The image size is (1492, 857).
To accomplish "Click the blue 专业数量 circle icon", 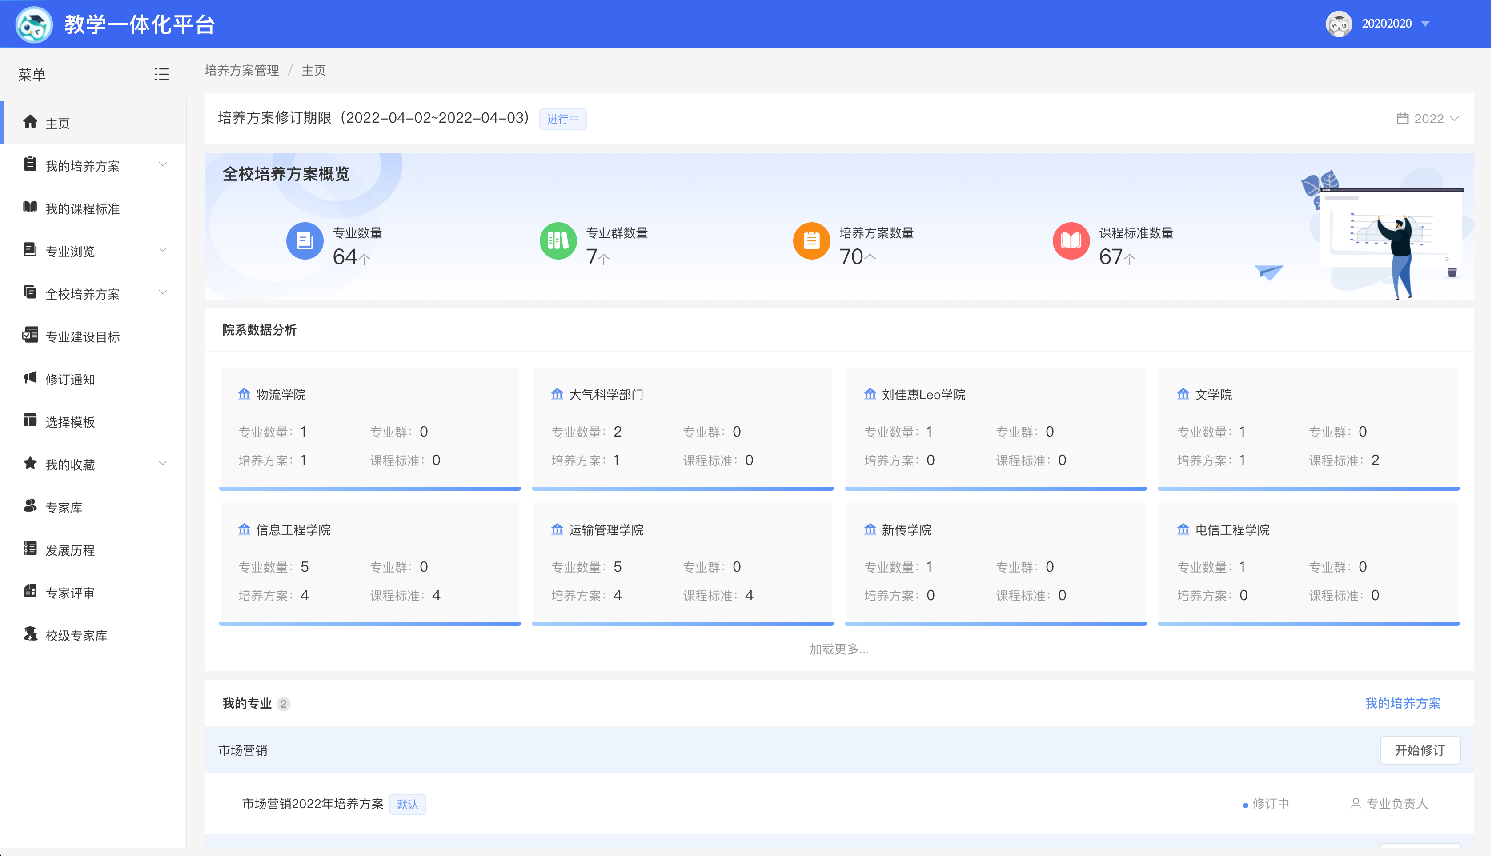I will point(305,241).
